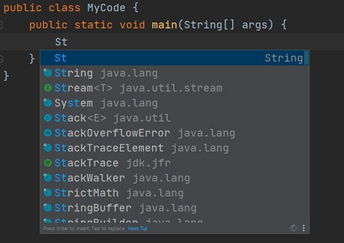Select the partially visible StringBuilder entry
The image size is (344, 243).
pos(173,220)
